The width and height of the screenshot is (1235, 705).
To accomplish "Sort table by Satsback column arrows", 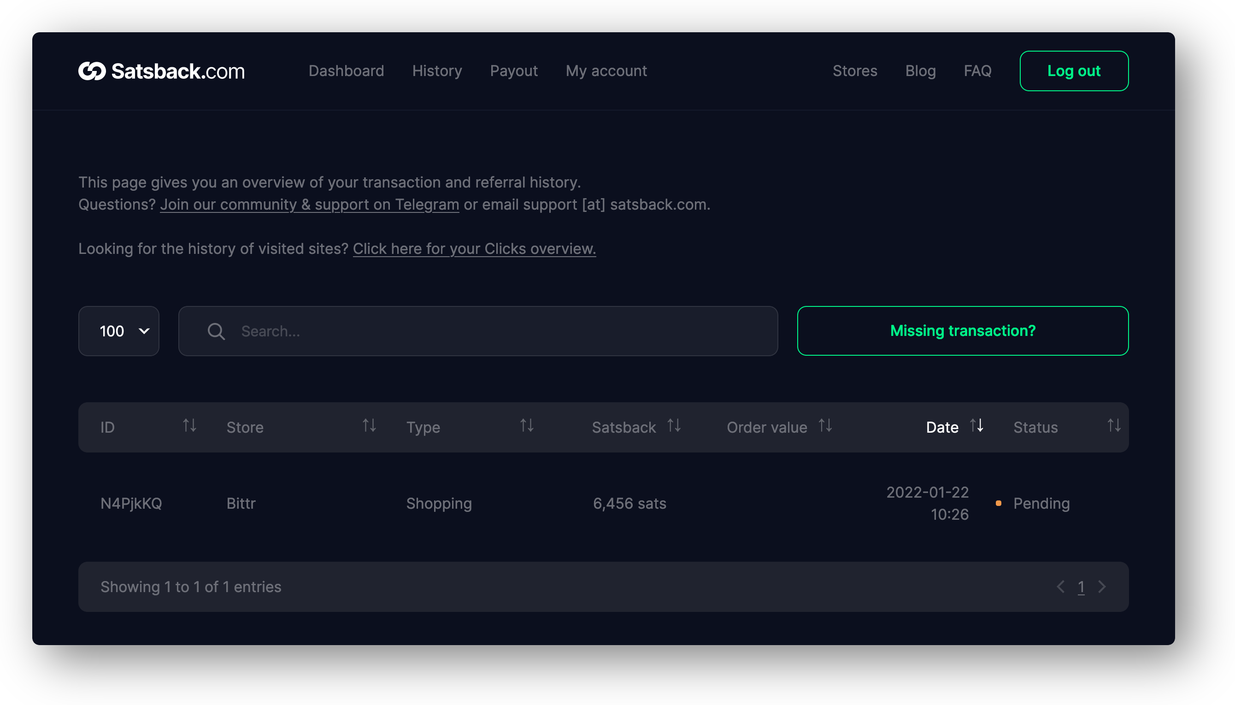I will click(674, 426).
